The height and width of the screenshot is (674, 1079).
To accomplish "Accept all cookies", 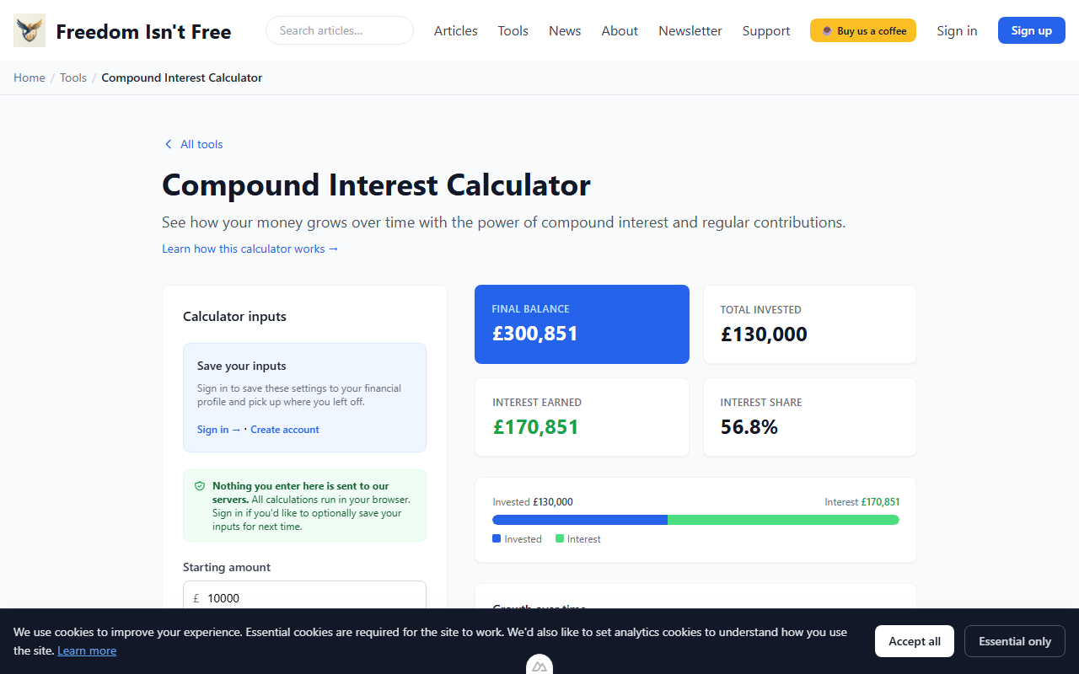I will [x=914, y=641].
